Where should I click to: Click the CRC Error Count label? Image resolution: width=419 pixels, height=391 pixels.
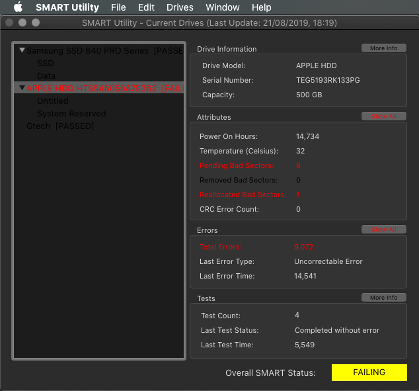[x=229, y=210]
